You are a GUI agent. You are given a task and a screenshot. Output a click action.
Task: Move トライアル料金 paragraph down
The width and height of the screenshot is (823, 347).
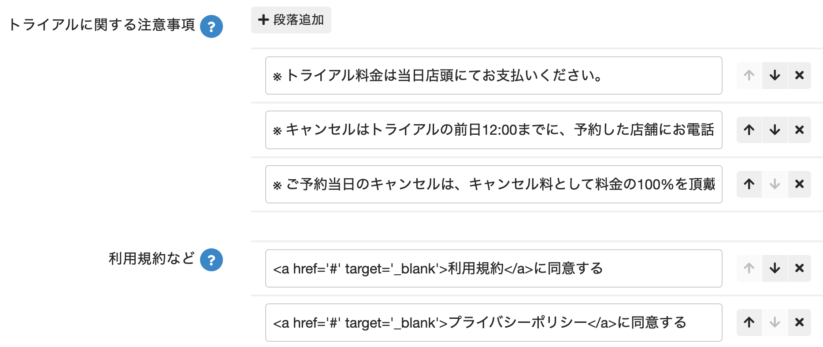tap(775, 75)
